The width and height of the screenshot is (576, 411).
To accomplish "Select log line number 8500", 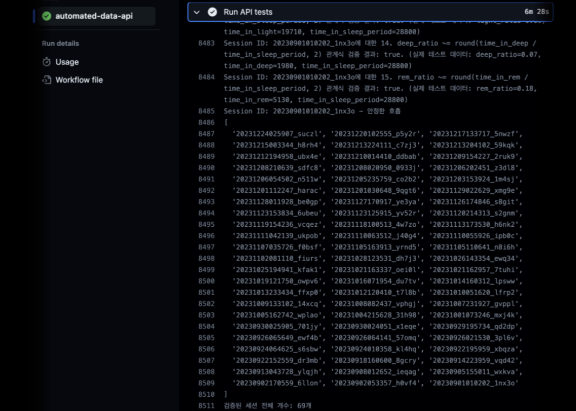I will pyautogui.click(x=206, y=281).
